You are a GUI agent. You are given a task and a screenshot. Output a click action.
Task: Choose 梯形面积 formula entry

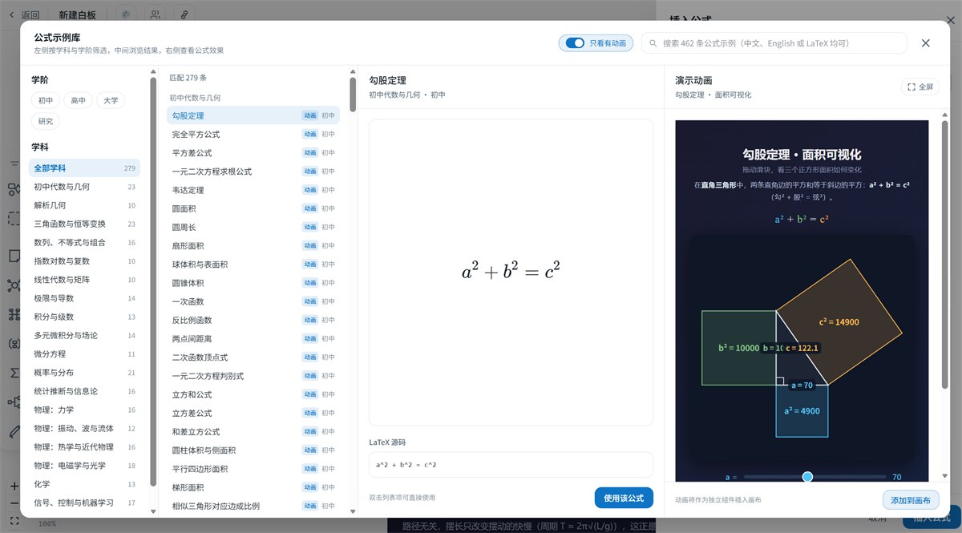253,487
